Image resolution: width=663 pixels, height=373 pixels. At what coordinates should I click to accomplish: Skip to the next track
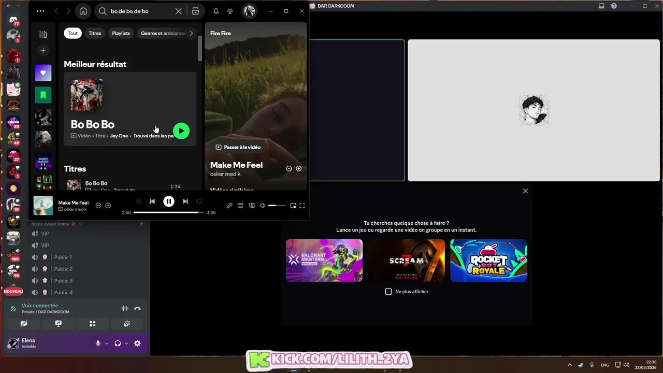coord(185,202)
